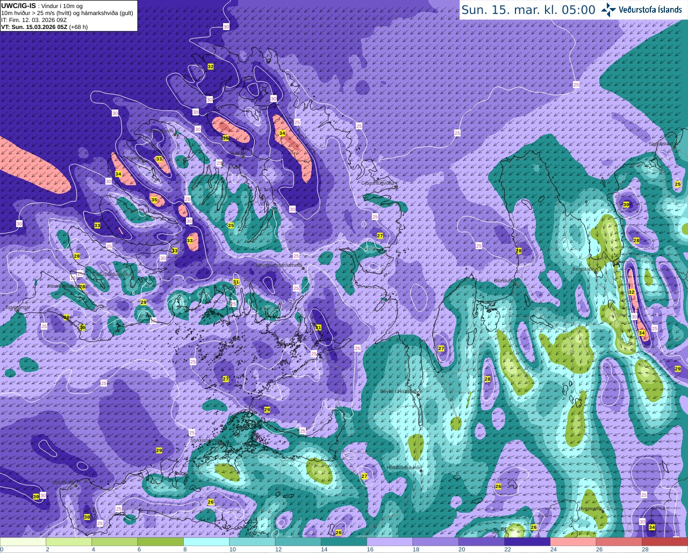Select the 'Sun. 15. mar. kl. 05:00' timestamp
This screenshot has height=553, width=688.
pos(528,10)
